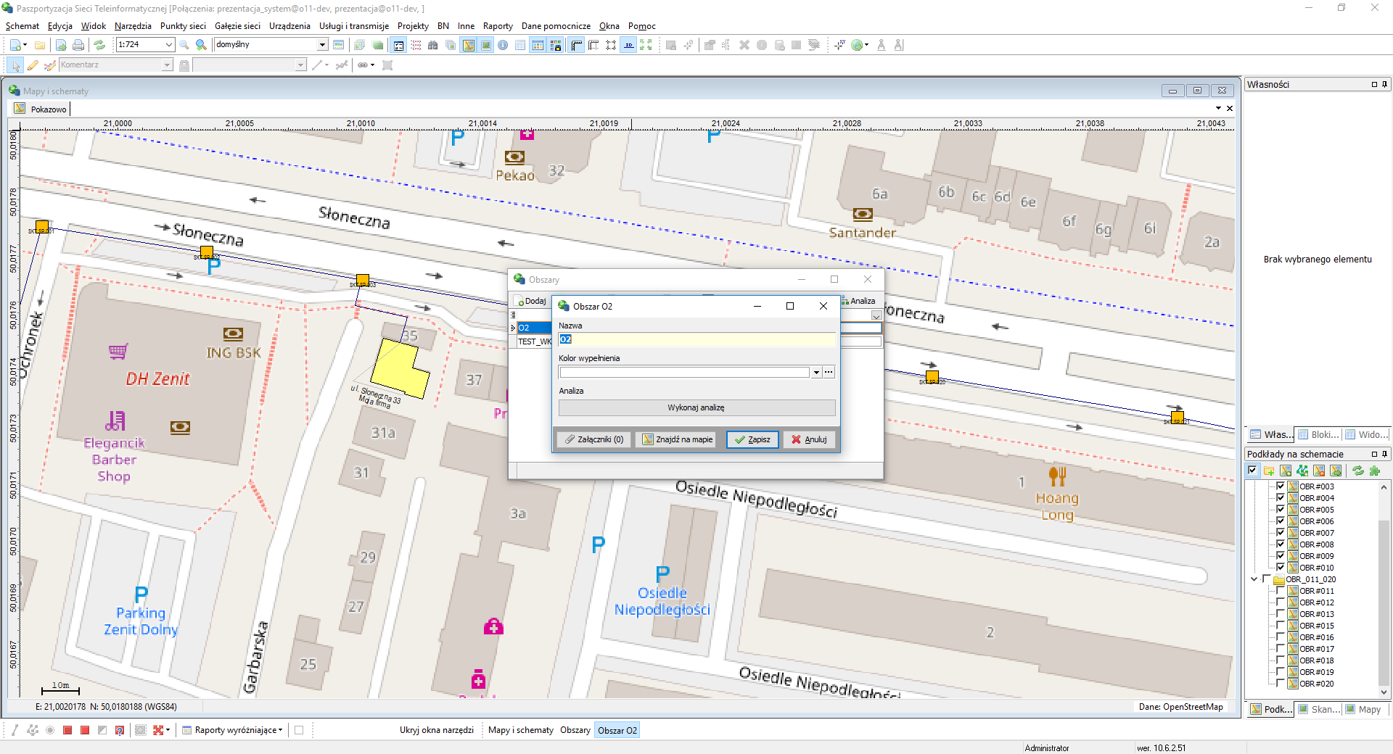Image resolution: width=1393 pixels, height=754 pixels.
Task: Open the Schemat menu
Action: pos(22,26)
